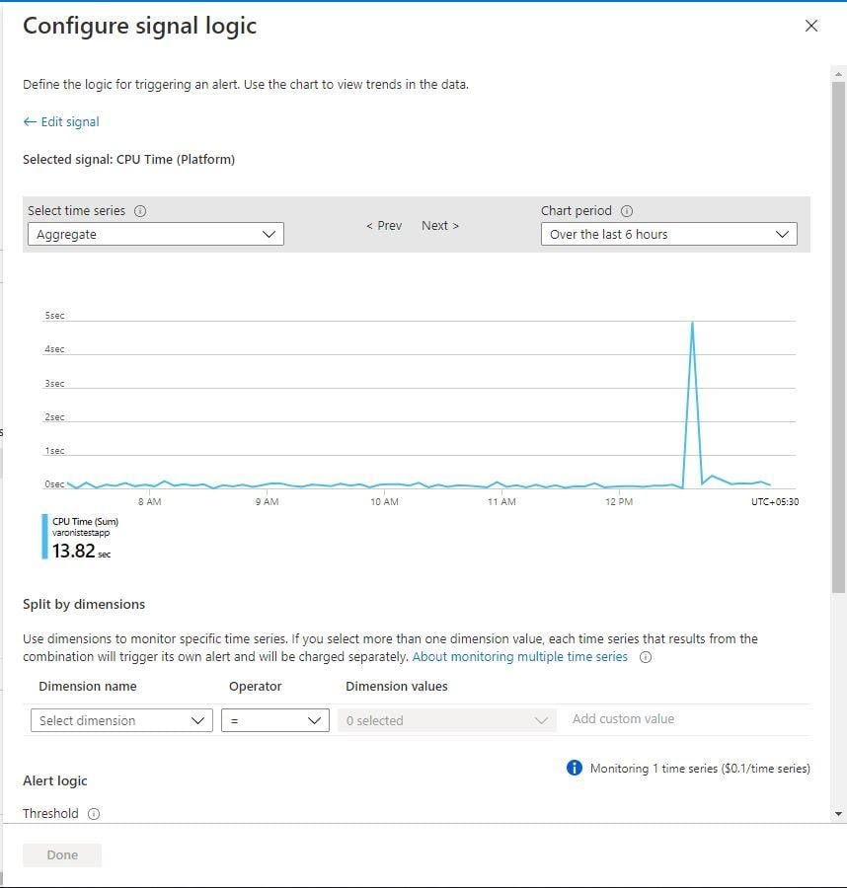Click the info icon beside Select time series
Viewport: 847px width, 888px height.
coord(140,211)
